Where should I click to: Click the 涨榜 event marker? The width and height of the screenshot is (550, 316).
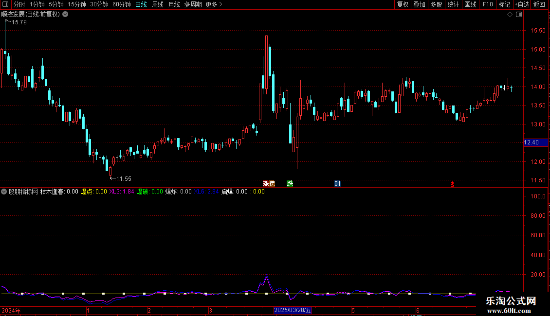(x=269, y=183)
